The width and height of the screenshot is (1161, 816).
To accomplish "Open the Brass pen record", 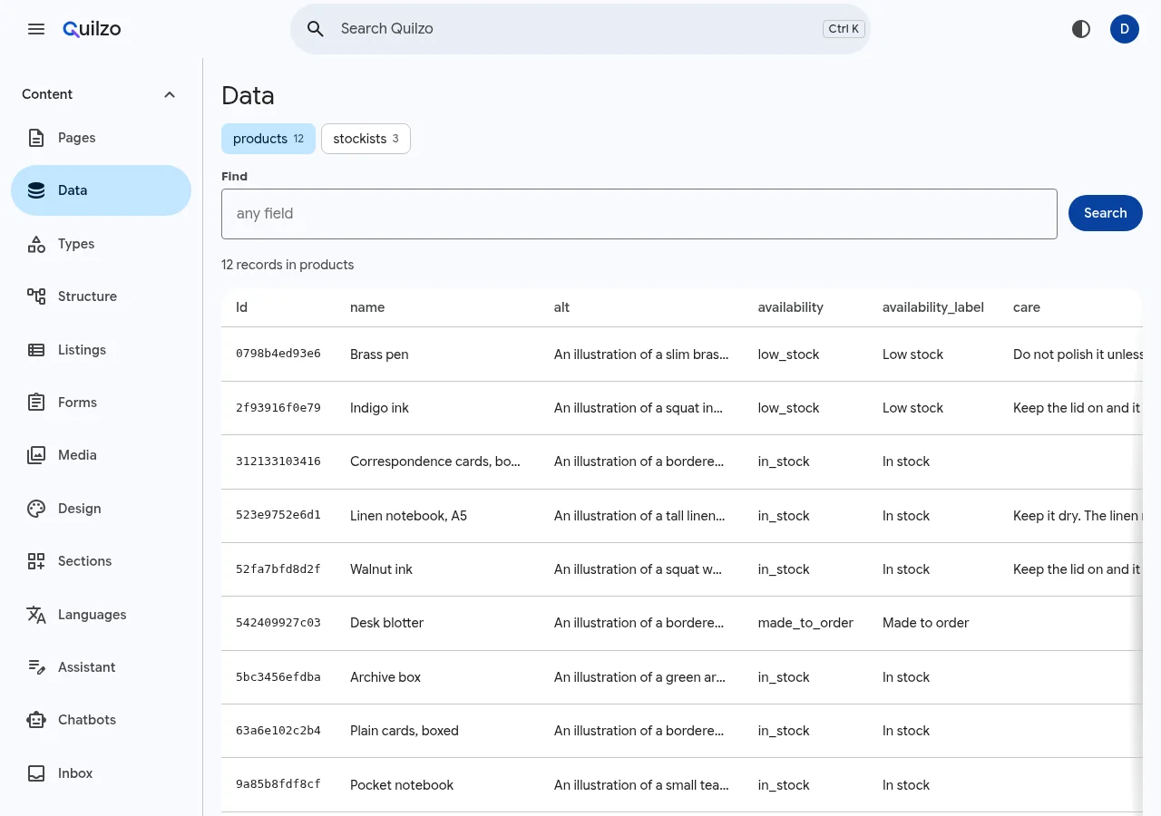I will [x=379, y=355].
